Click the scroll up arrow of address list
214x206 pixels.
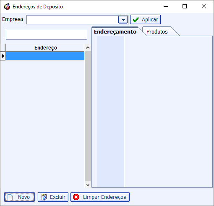88,47
